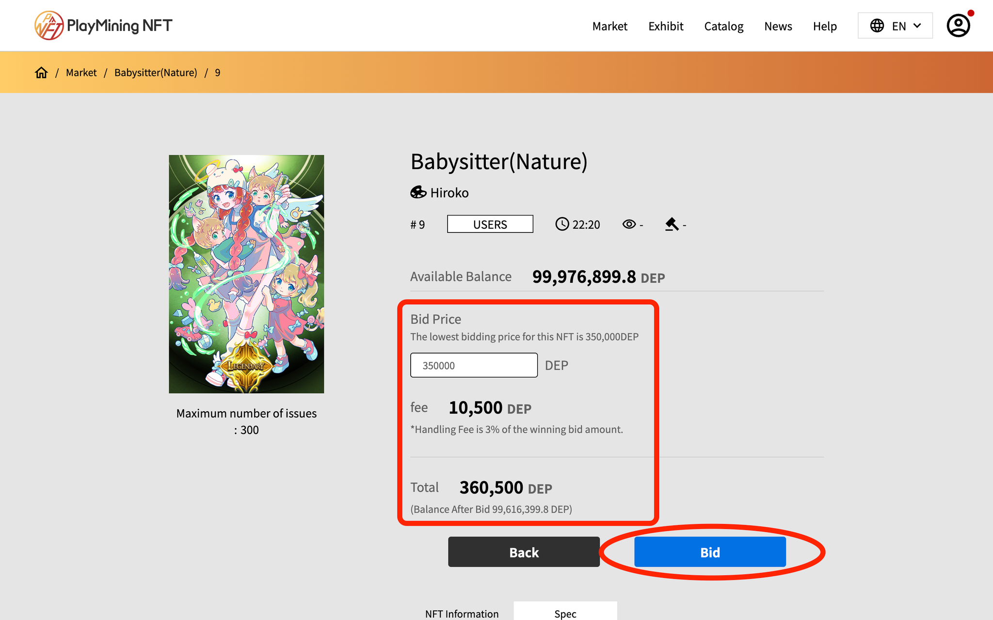
Task: Click the USERS label badge
Action: tap(490, 224)
